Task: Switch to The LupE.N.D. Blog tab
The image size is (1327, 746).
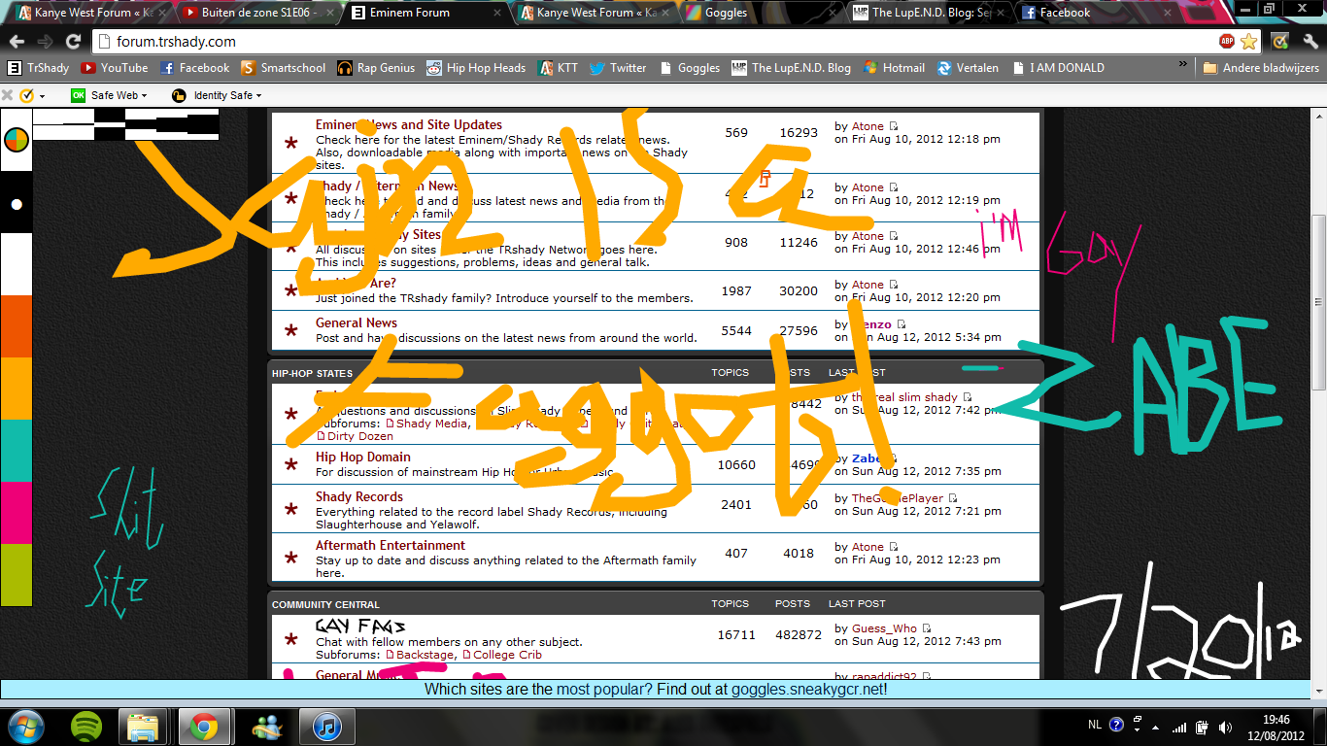Action: (925, 13)
